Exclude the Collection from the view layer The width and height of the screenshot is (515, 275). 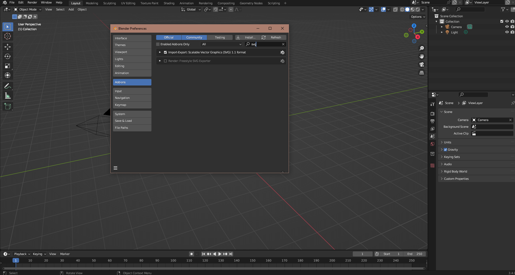click(x=502, y=21)
